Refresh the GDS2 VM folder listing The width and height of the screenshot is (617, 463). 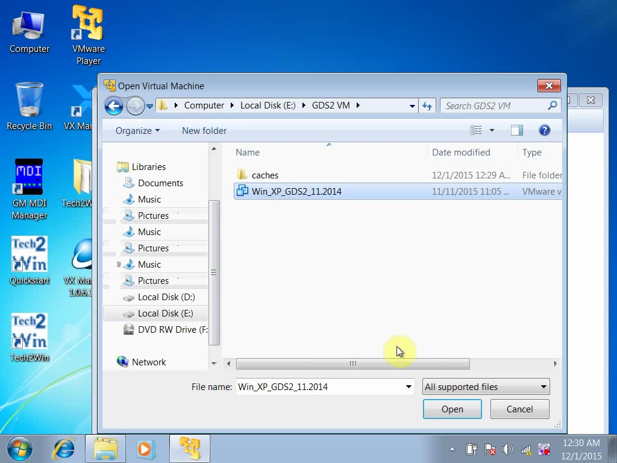click(x=427, y=106)
